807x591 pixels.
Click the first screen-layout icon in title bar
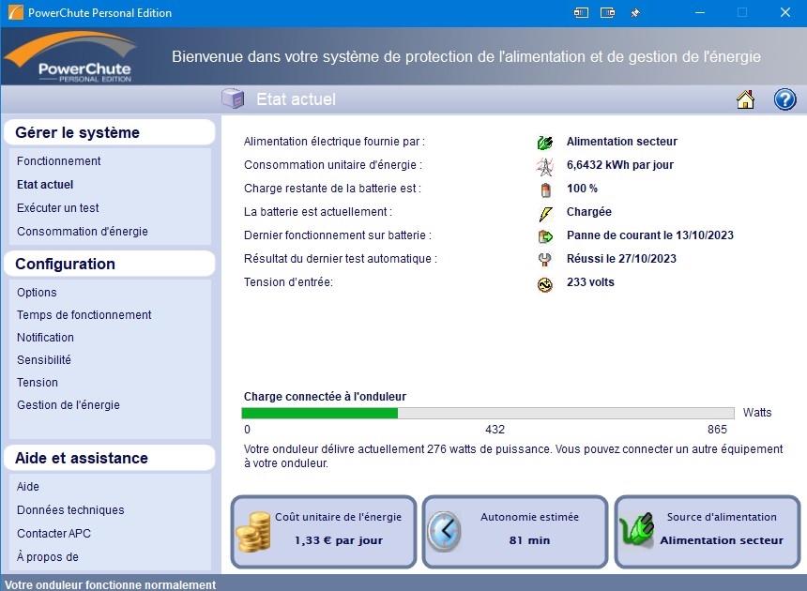click(581, 13)
